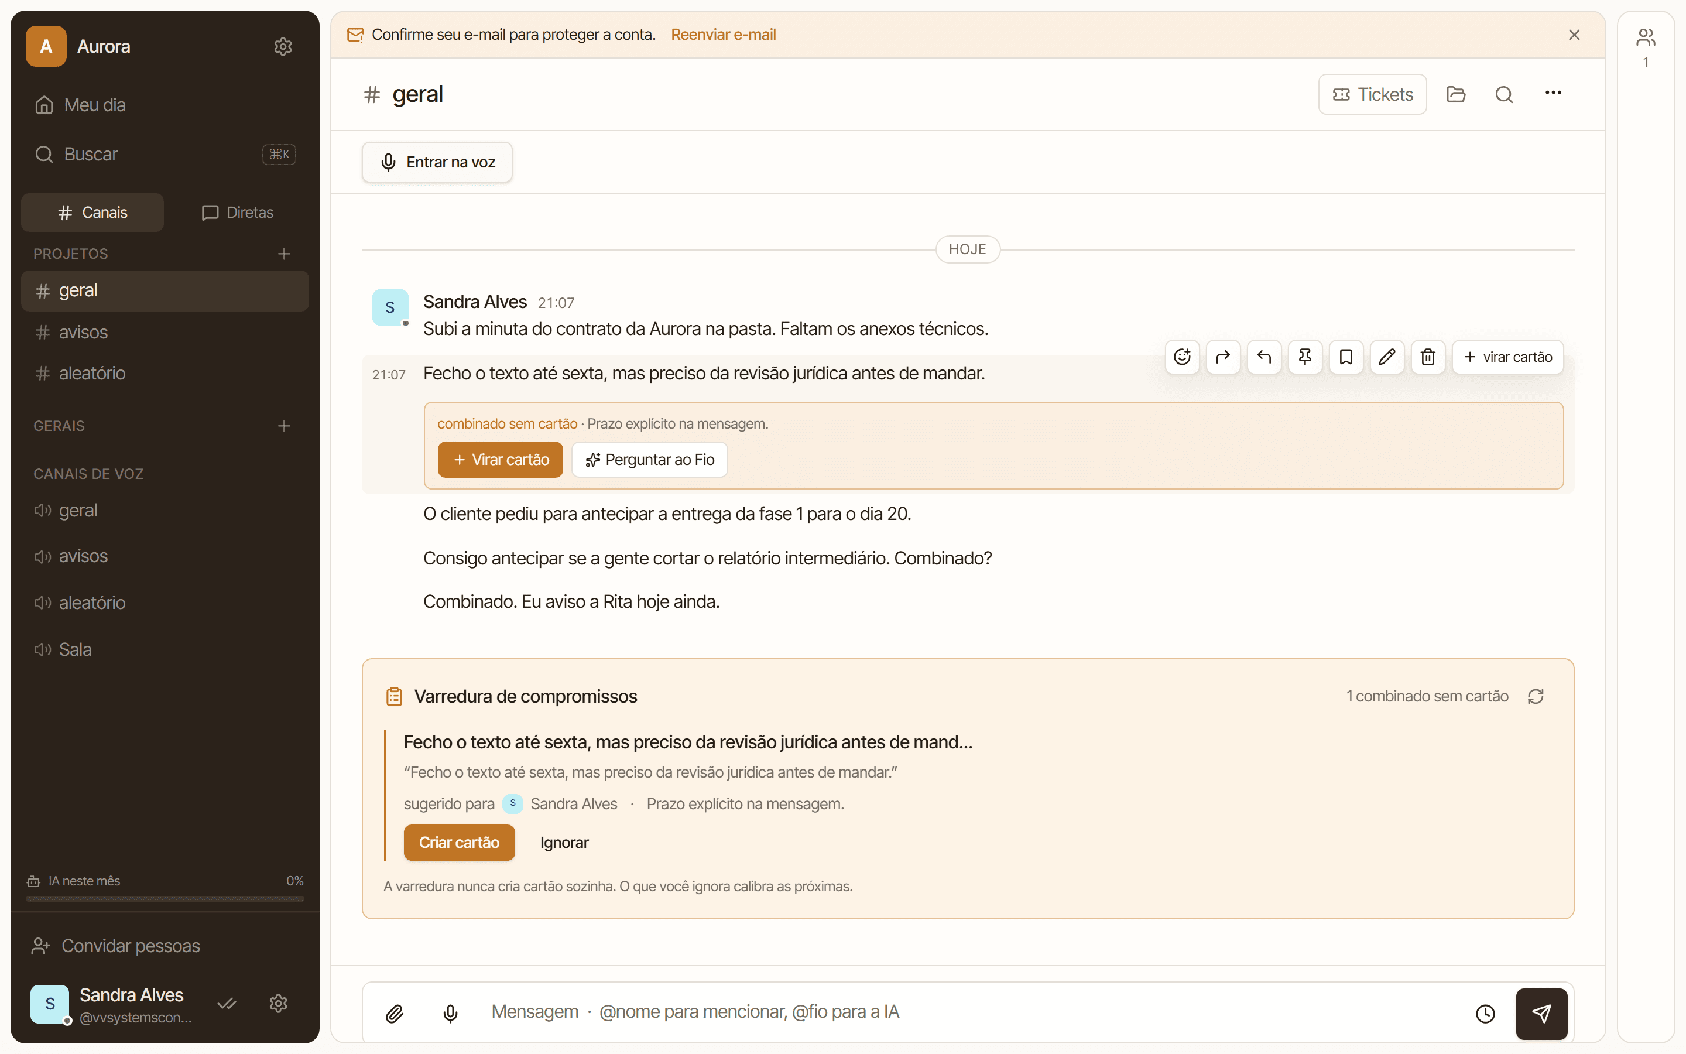
Task: Switch to the Canais tab
Action: pos(92,213)
